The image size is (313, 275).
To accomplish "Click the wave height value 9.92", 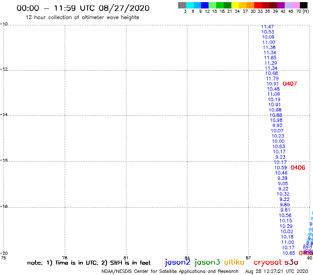I will coord(277,125).
